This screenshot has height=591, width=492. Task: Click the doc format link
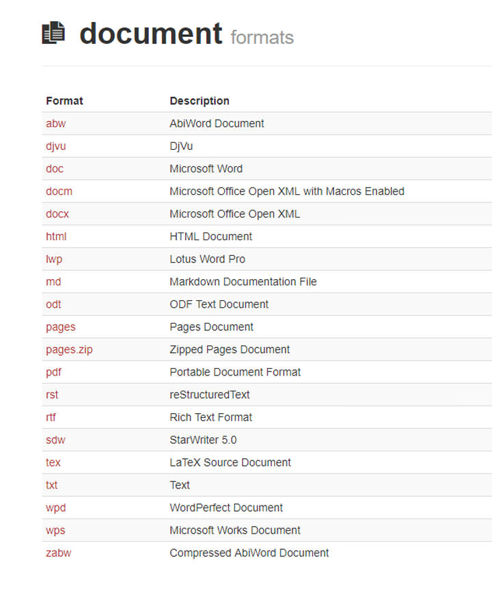55,169
